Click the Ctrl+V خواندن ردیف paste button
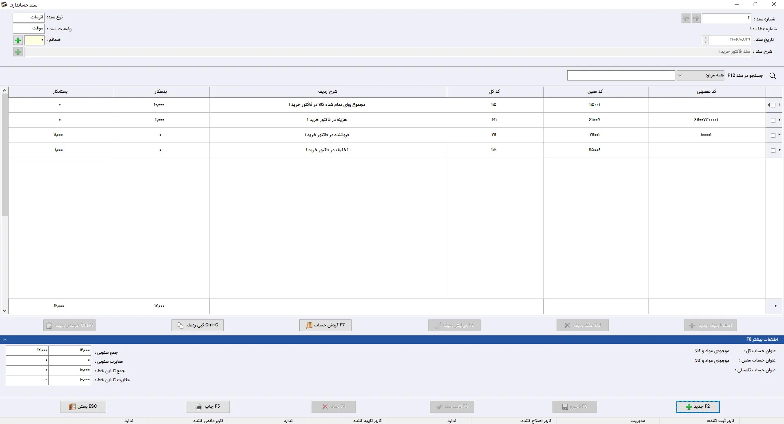 tap(69, 325)
